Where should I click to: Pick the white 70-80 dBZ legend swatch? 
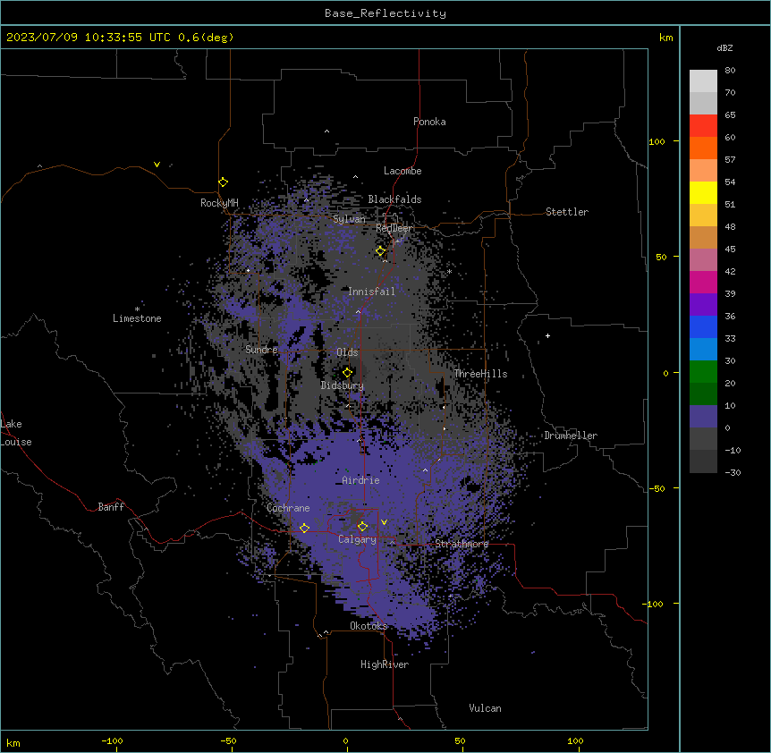coord(703,80)
